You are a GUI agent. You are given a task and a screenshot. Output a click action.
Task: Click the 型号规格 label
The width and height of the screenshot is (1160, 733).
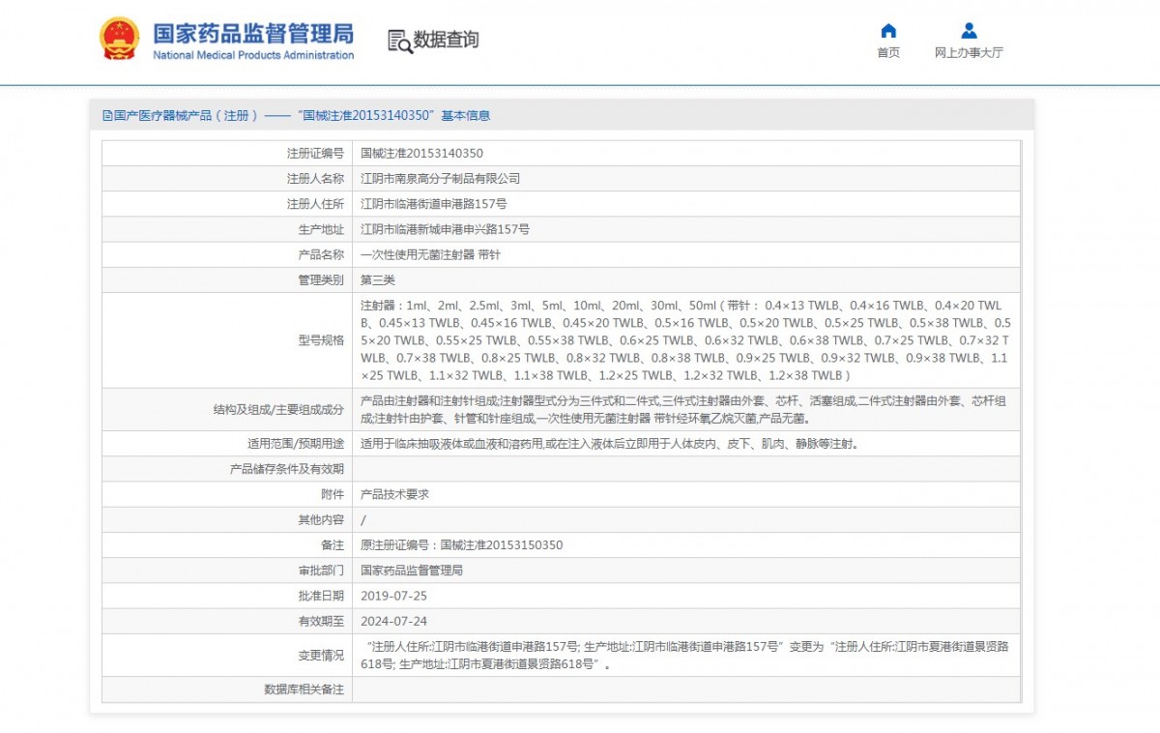[x=321, y=340]
